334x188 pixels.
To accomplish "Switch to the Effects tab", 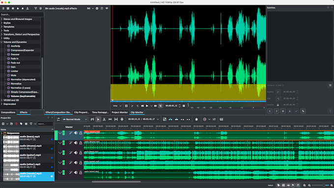I will (24, 112).
